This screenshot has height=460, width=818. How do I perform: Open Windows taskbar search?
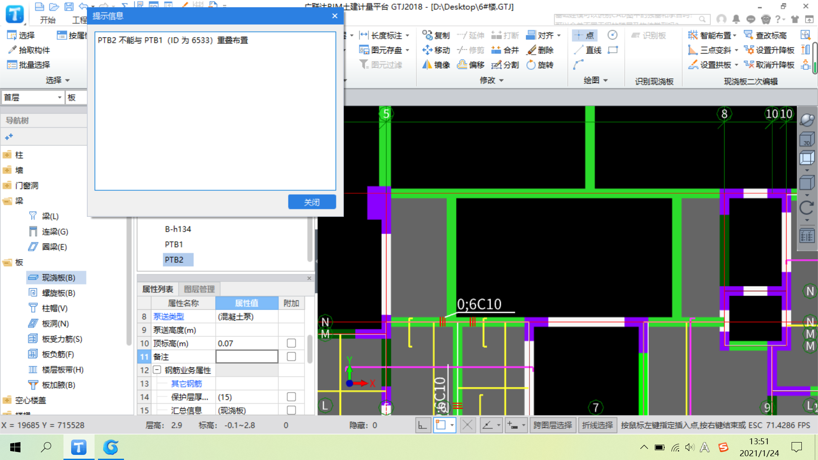pyautogui.click(x=46, y=447)
